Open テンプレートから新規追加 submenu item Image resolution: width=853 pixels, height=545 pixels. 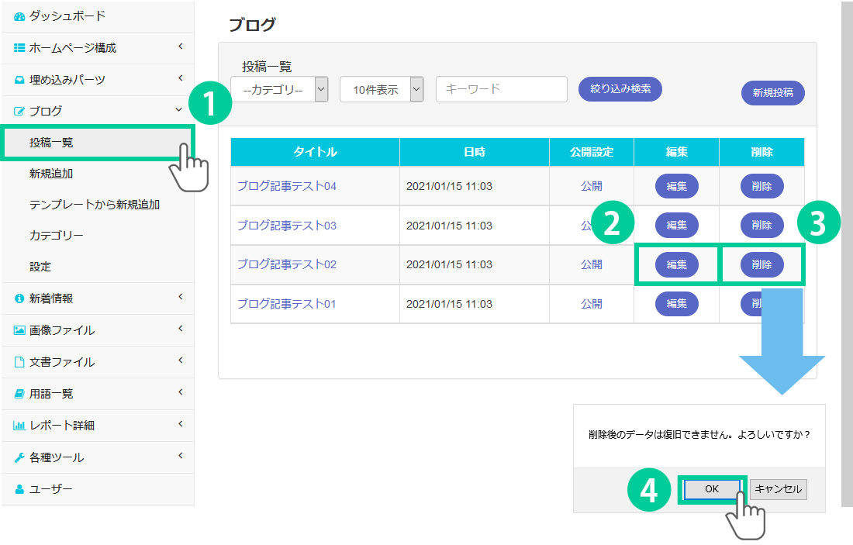pyautogui.click(x=94, y=205)
